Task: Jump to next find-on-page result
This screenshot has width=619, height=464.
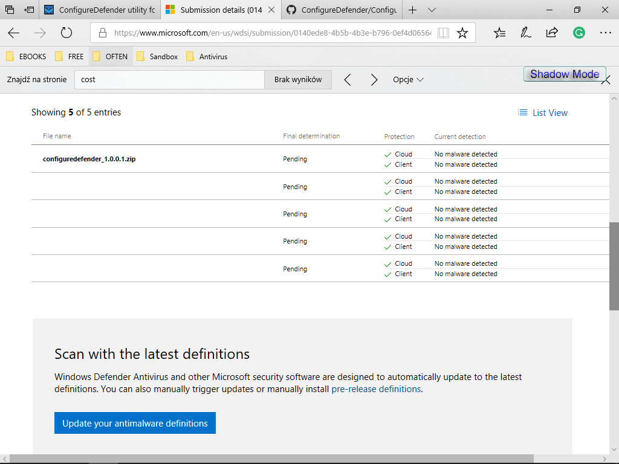Action: [x=374, y=80]
